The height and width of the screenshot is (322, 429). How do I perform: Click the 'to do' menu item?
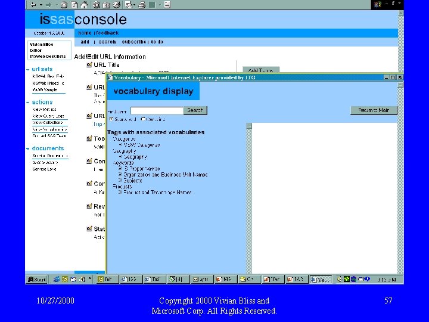pyautogui.click(x=157, y=42)
